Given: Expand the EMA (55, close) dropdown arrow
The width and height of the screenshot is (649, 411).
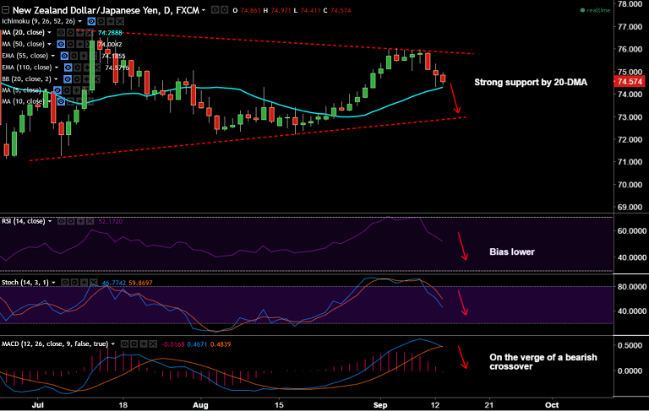Looking at the screenshot, I should click(x=53, y=56).
